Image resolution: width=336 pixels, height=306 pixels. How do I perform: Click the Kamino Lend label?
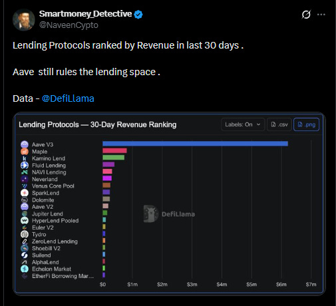49,158
